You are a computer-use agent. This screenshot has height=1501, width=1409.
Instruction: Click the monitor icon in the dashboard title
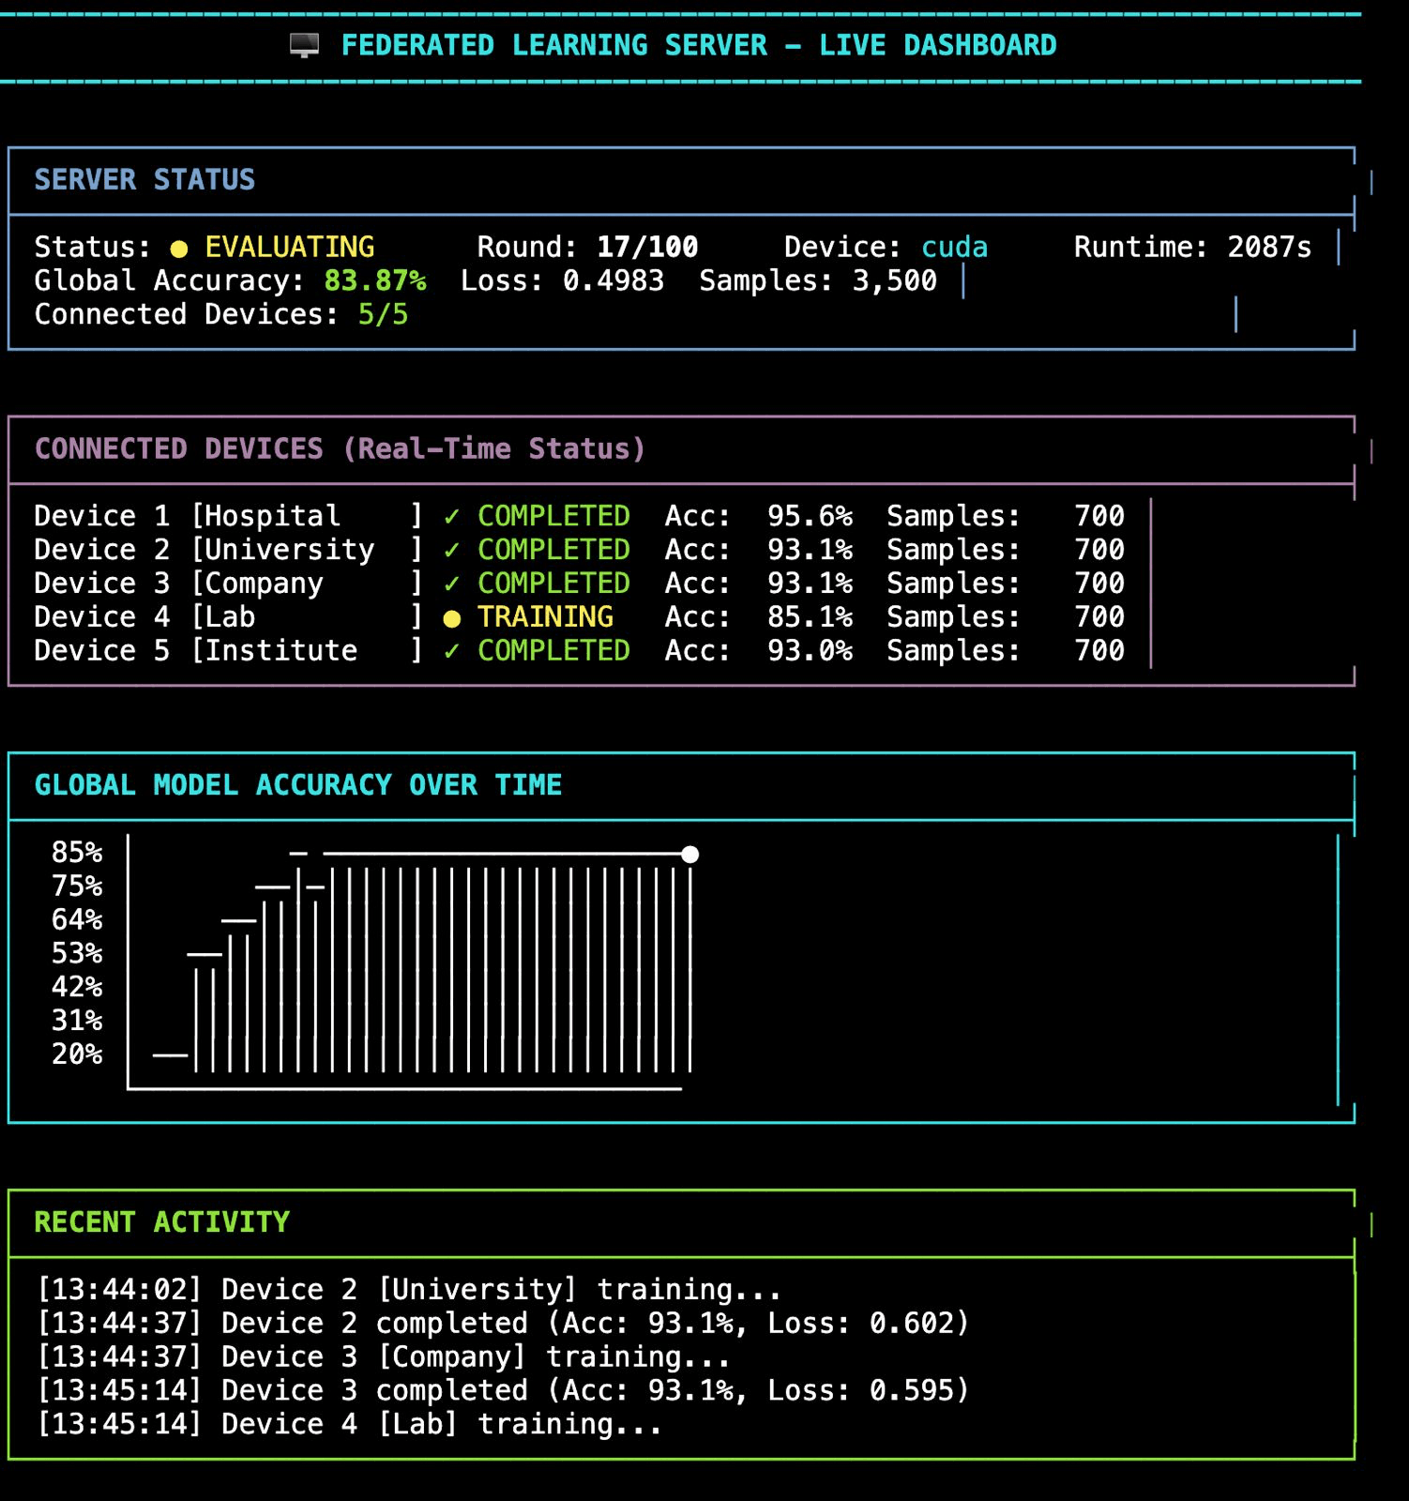point(304,45)
